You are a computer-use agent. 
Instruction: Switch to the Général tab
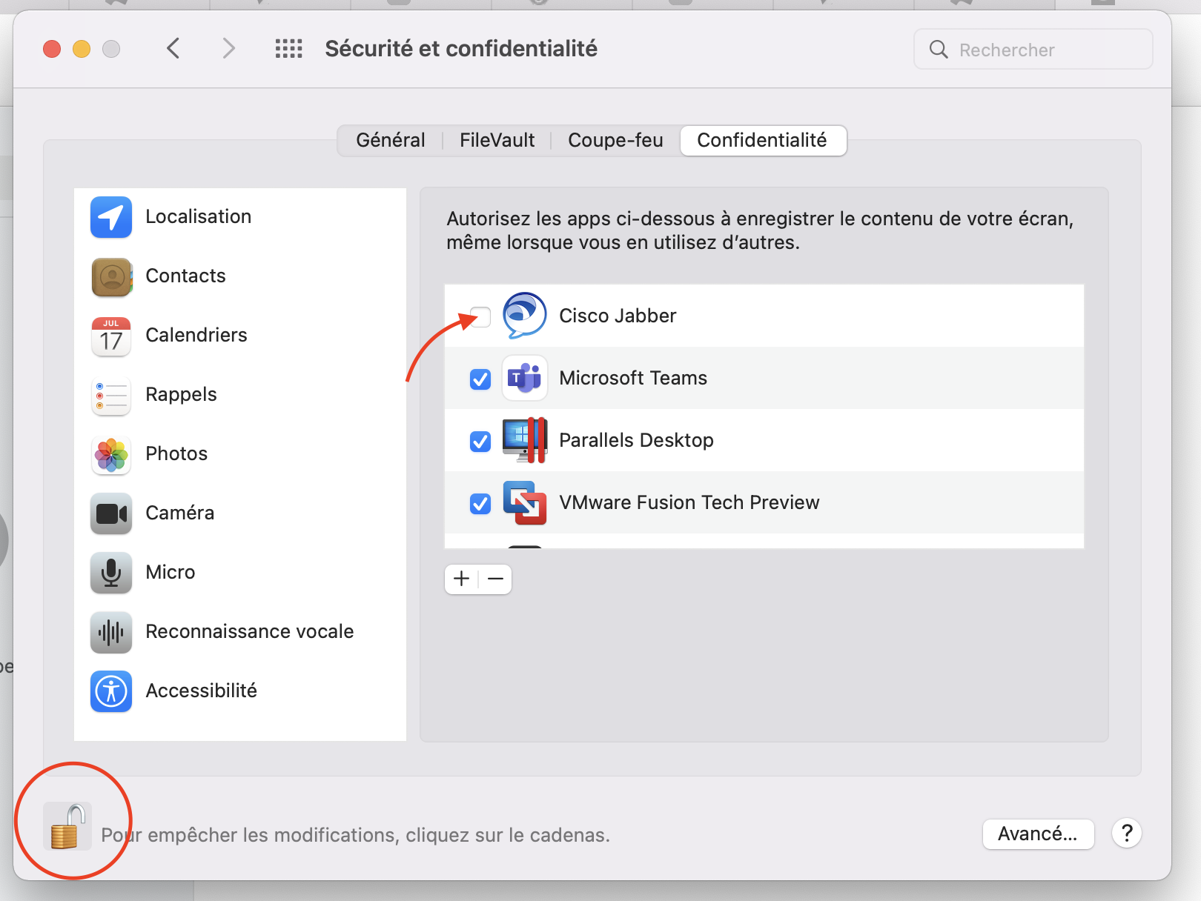coord(391,140)
